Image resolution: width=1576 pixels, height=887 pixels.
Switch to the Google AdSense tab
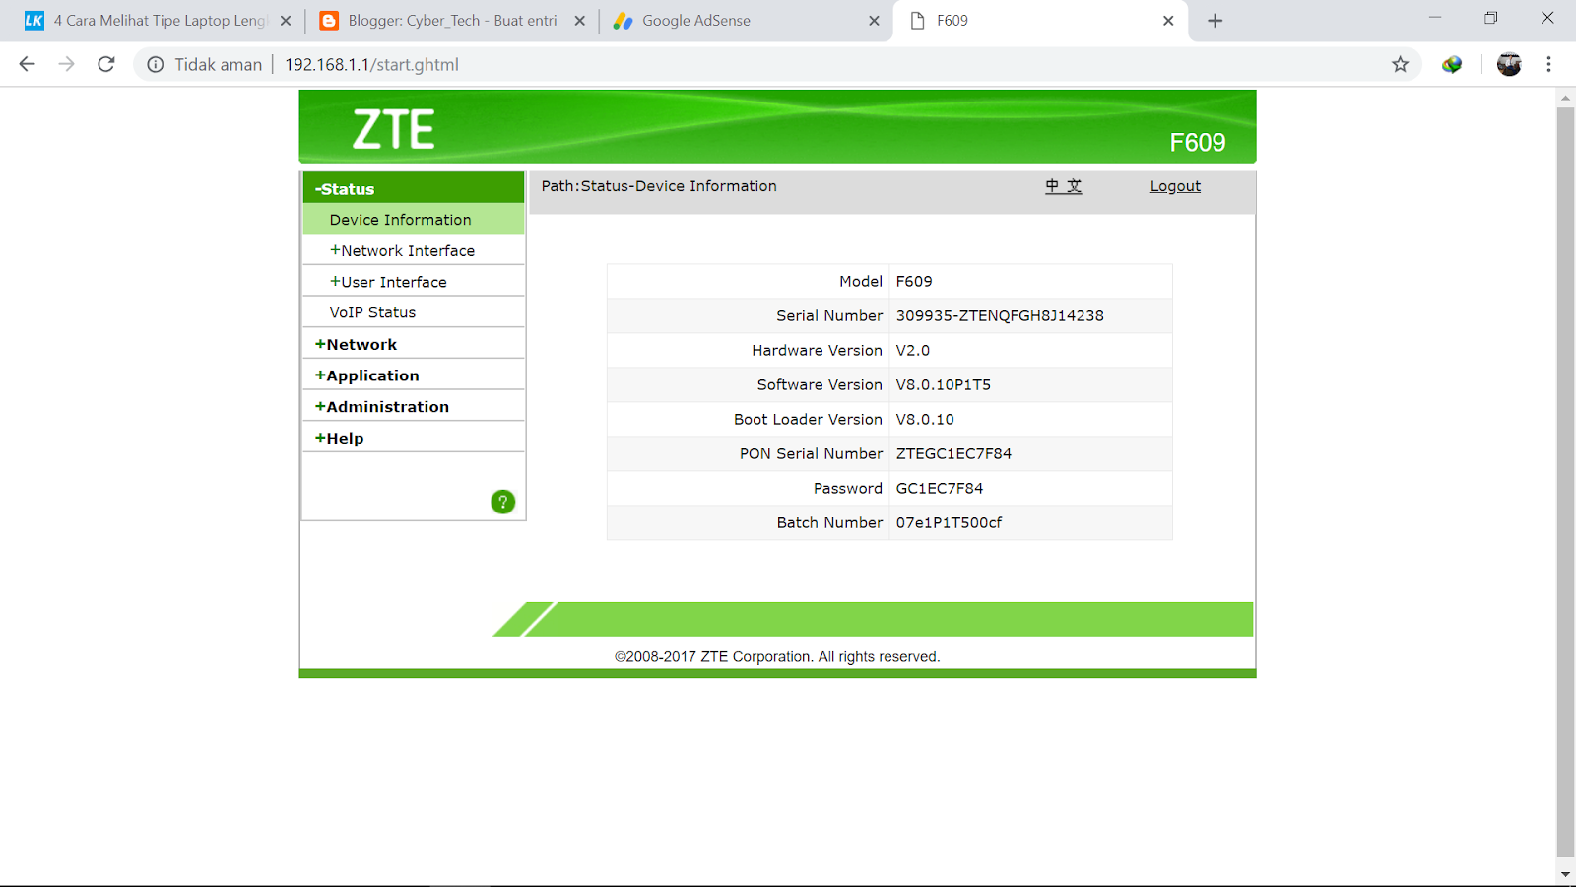tap(745, 21)
